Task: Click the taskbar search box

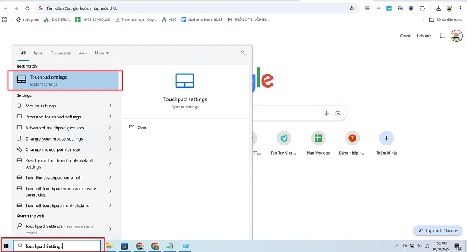Action: 57,246
